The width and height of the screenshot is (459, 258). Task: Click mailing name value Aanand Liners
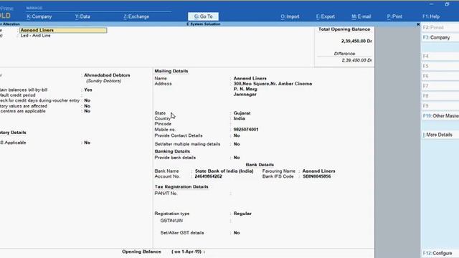click(x=250, y=78)
